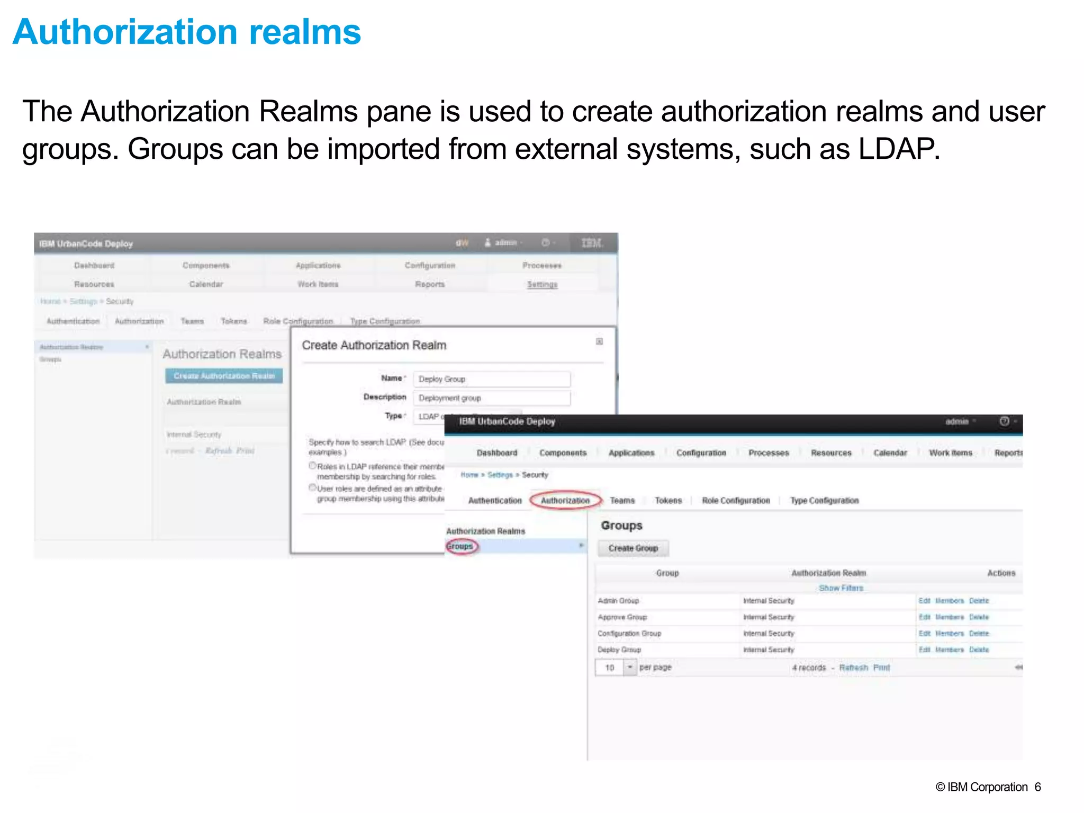This screenshot has width=1084, height=813.
Task: View Members of the Approve Group
Action: (x=949, y=617)
